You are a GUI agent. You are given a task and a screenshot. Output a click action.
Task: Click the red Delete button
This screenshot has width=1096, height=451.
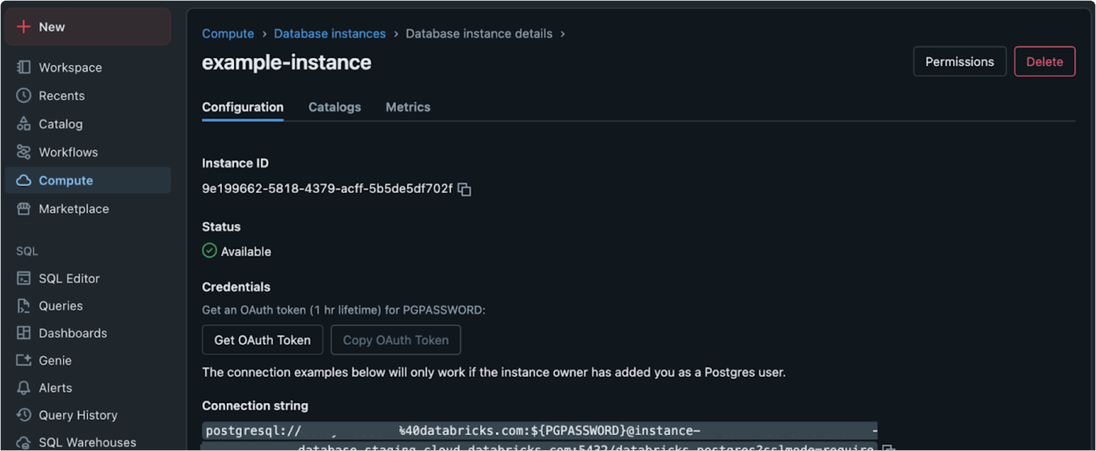[x=1044, y=62]
